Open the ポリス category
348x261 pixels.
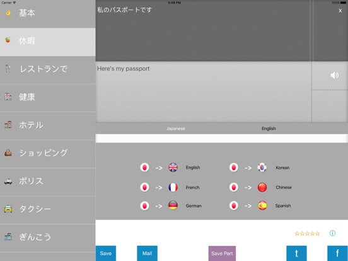point(48,182)
